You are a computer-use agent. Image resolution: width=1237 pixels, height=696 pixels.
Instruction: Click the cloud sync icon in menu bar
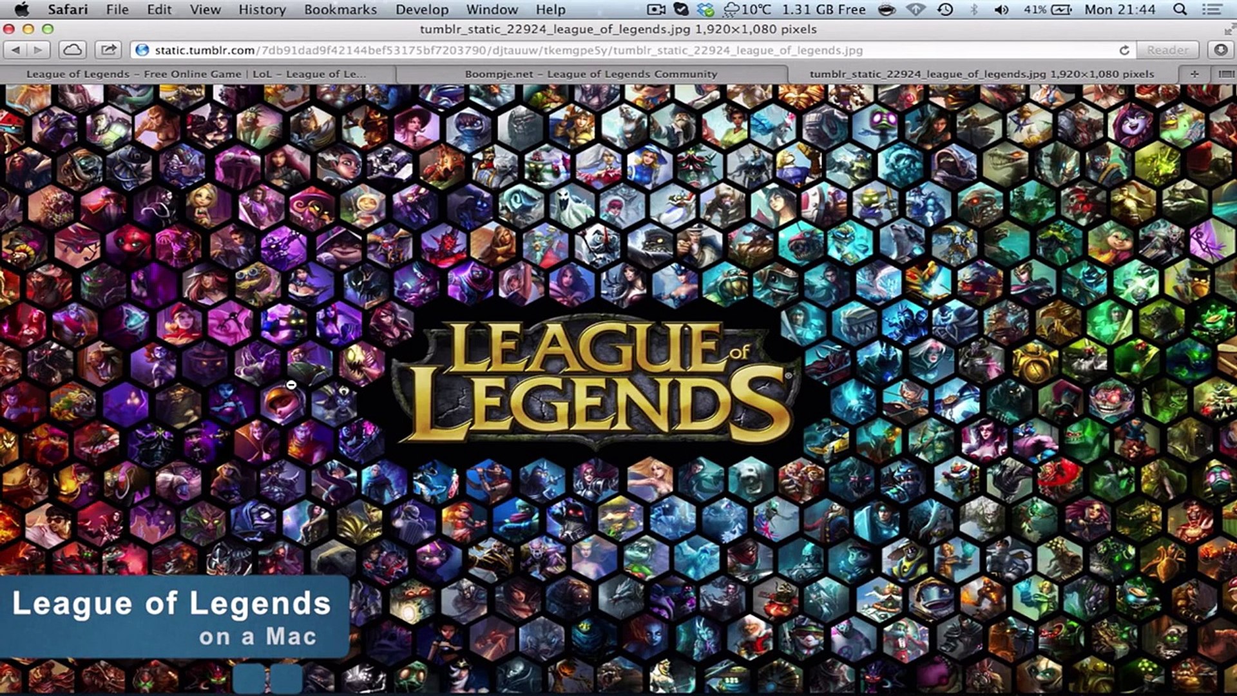pyautogui.click(x=705, y=9)
